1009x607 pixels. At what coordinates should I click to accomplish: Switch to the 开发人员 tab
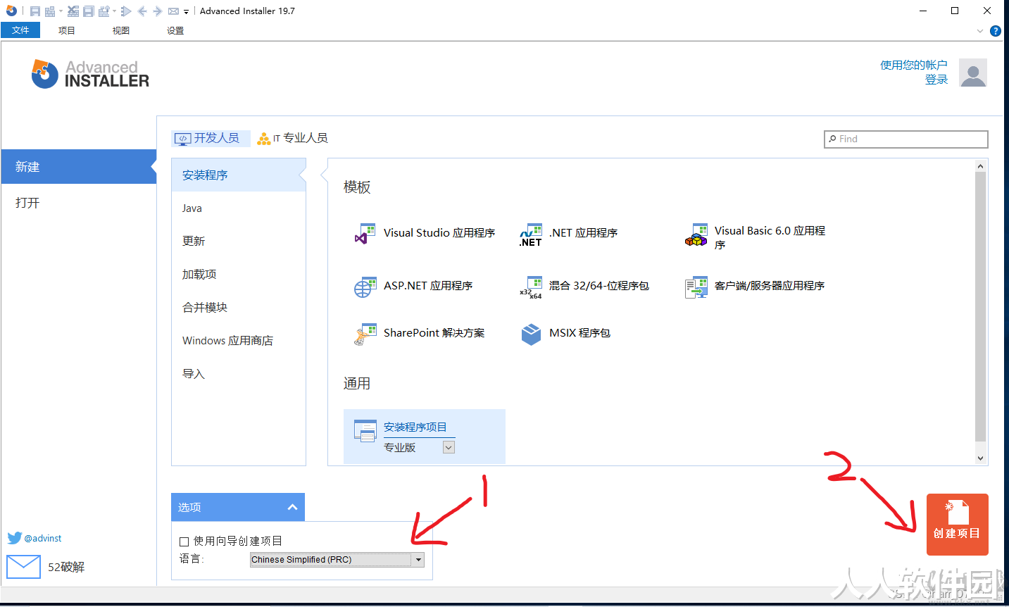[211, 138]
